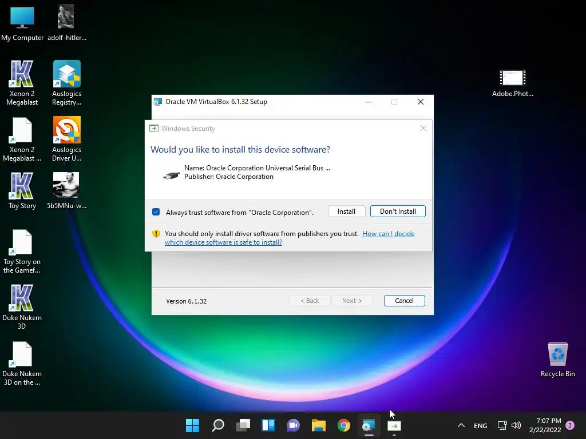The height and width of the screenshot is (439, 586).
Task: Uncheck Always trust software from Oracle Corporation
Action: [156, 212]
